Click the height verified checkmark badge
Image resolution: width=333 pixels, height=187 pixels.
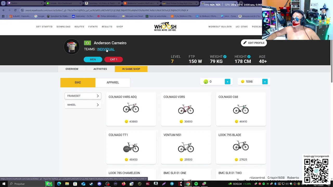(x=249, y=57)
